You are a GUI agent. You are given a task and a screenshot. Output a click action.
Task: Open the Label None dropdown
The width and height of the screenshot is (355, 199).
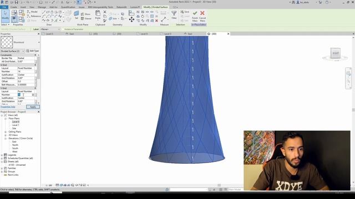click(50, 29)
